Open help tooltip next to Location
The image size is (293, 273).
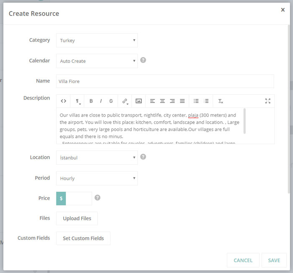tap(143, 157)
